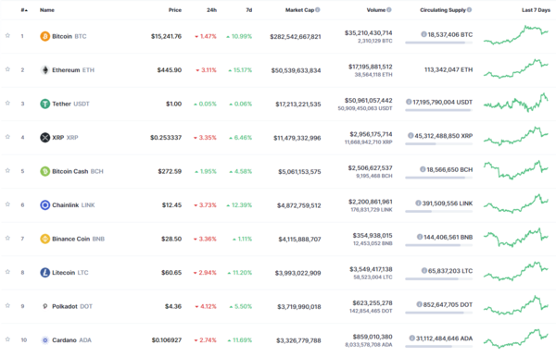The width and height of the screenshot is (556, 357).
Task: Click the Chainlink blue hexagon icon
Action: (45, 205)
